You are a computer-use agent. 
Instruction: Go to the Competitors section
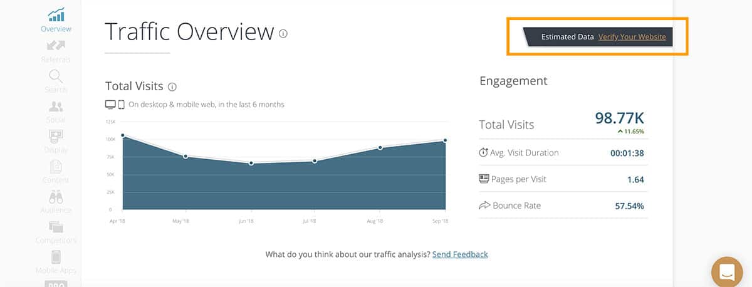56,231
